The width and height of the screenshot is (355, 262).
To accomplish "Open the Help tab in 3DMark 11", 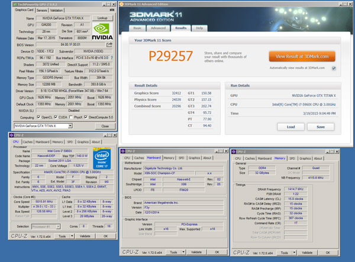I will [x=199, y=28].
